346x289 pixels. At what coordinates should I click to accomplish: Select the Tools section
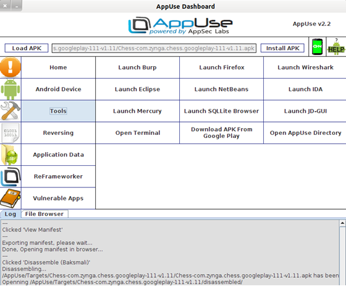click(x=58, y=111)
